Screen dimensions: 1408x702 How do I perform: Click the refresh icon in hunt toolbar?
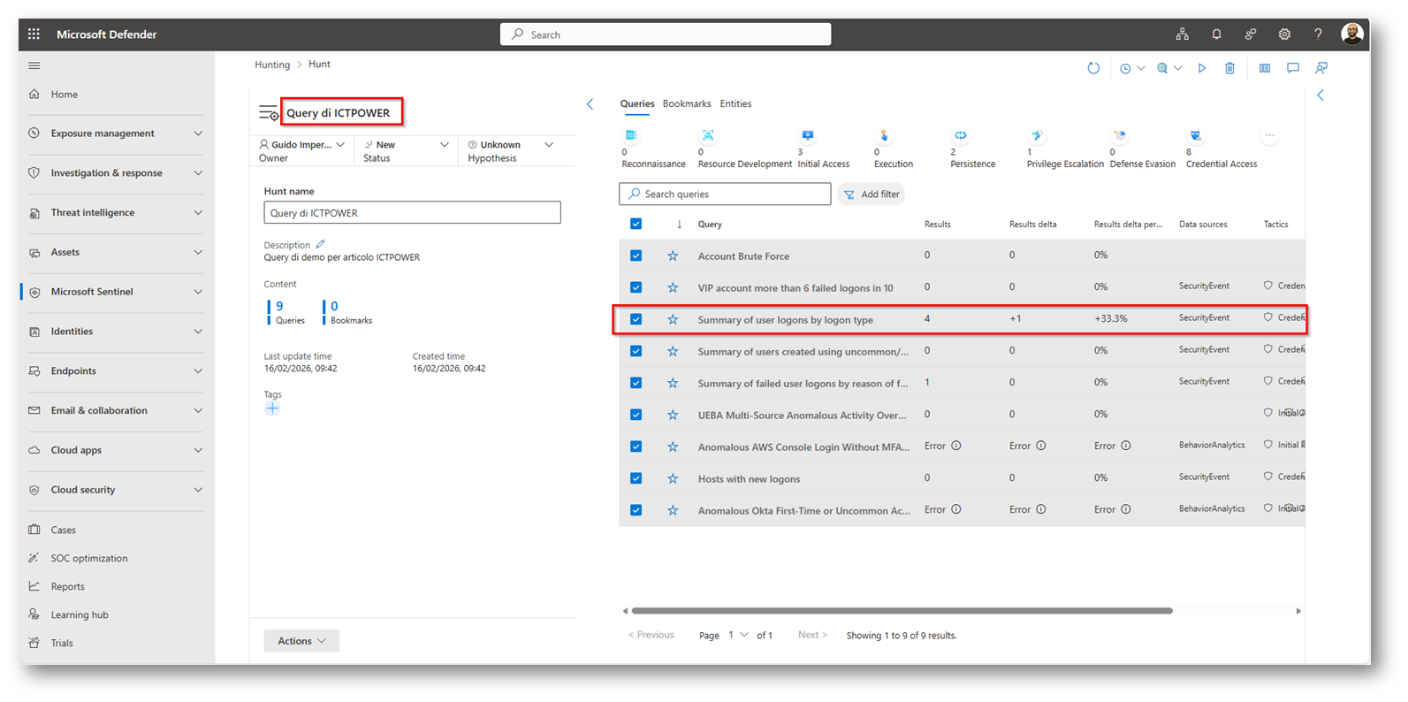point(1093,68)
